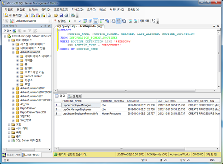Uncomment the selected lines icon
Viewport: 223px width, 164px height.
click(x=136, y=21)
